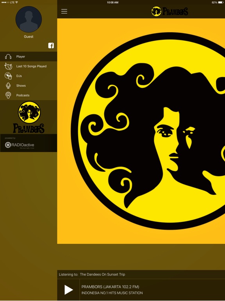Click the Prambors logo in header

pos(170,11)
